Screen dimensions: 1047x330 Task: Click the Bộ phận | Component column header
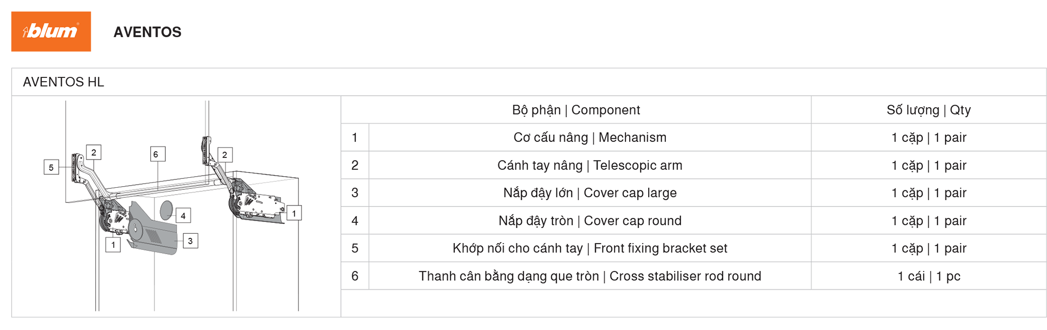pos(576,110)
